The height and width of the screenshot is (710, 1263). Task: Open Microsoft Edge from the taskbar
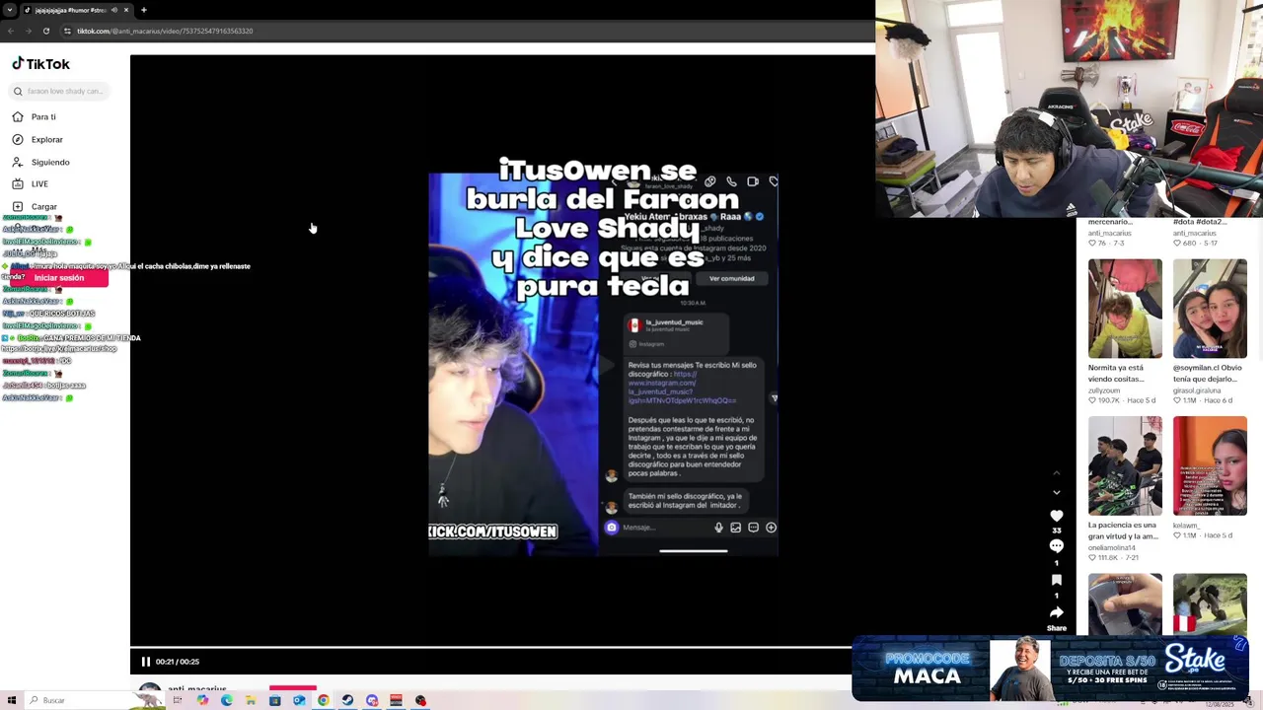(227, 700)
